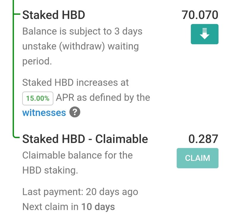Click the 'Last payment: 20 days ago' line
Image resolution: width=228 pixels, height=218 pixels.
[x=80, y=192]
